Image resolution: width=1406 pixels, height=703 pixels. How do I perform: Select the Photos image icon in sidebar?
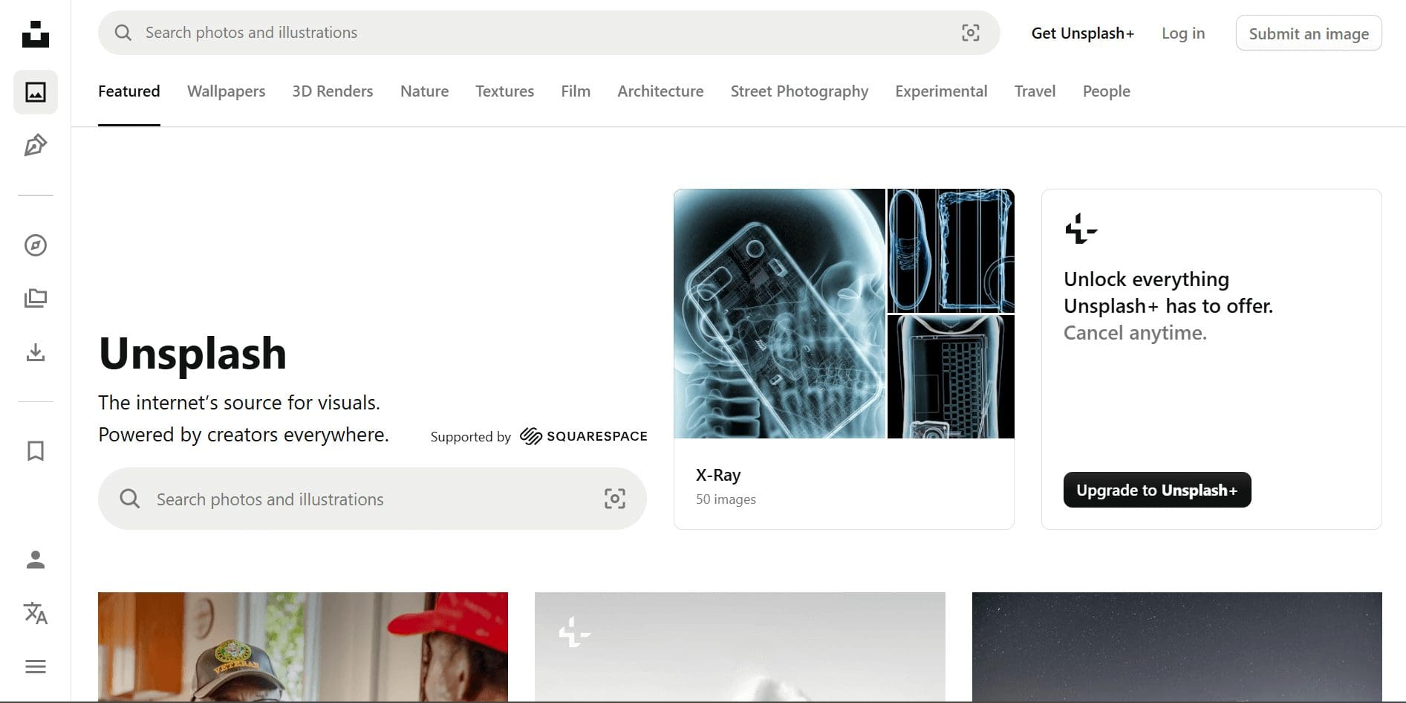tap(35, 91)
